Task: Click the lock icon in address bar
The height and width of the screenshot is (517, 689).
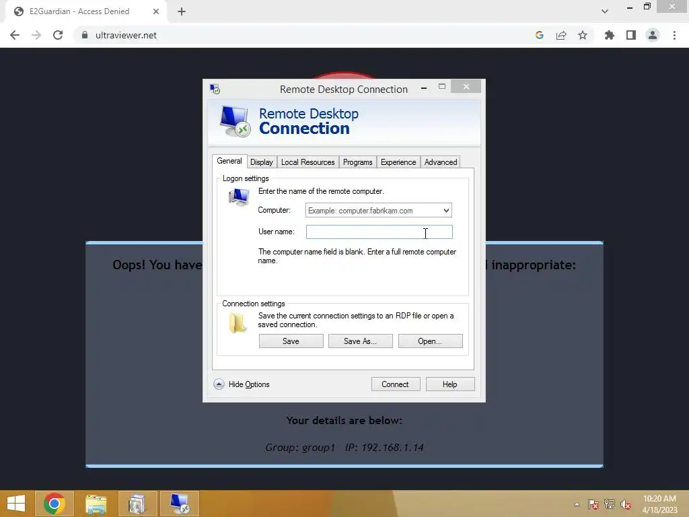Action: (85, 35)
